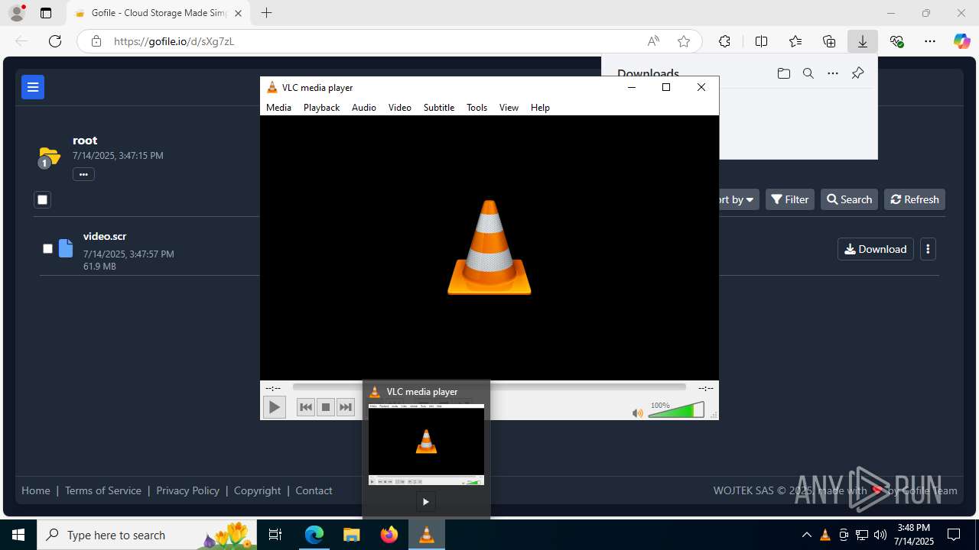This screenshot has height=550, width=979.
Task: Add this page to favorites
Action: pyautogui.click(x=684, y=41)
